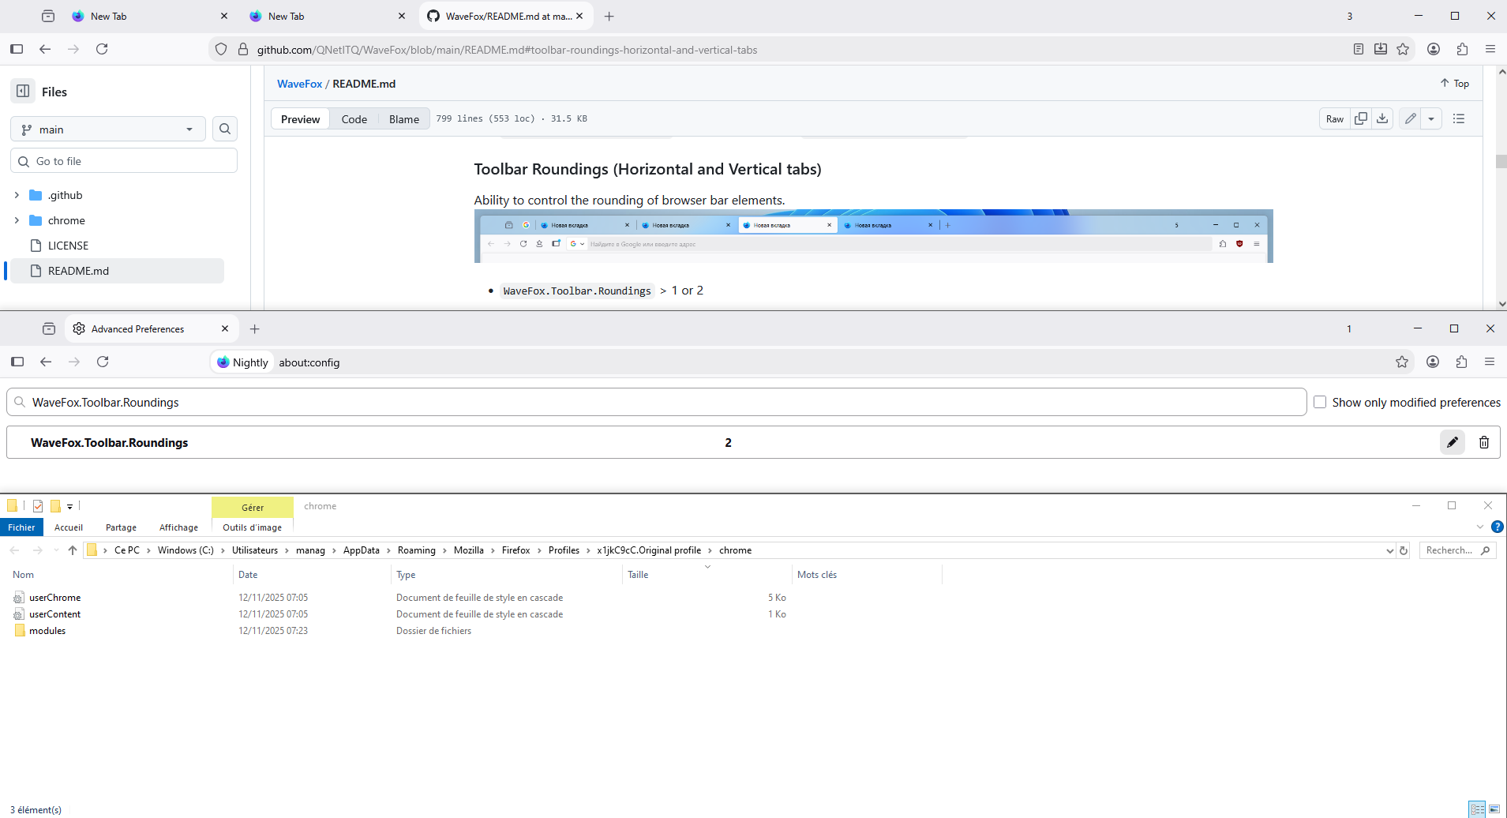Click the Raw button

1334,118
